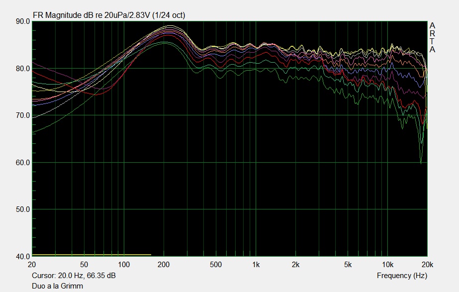Click the 50.0 dB axis label
Screen dimensions: 459x292
point(23,209)
